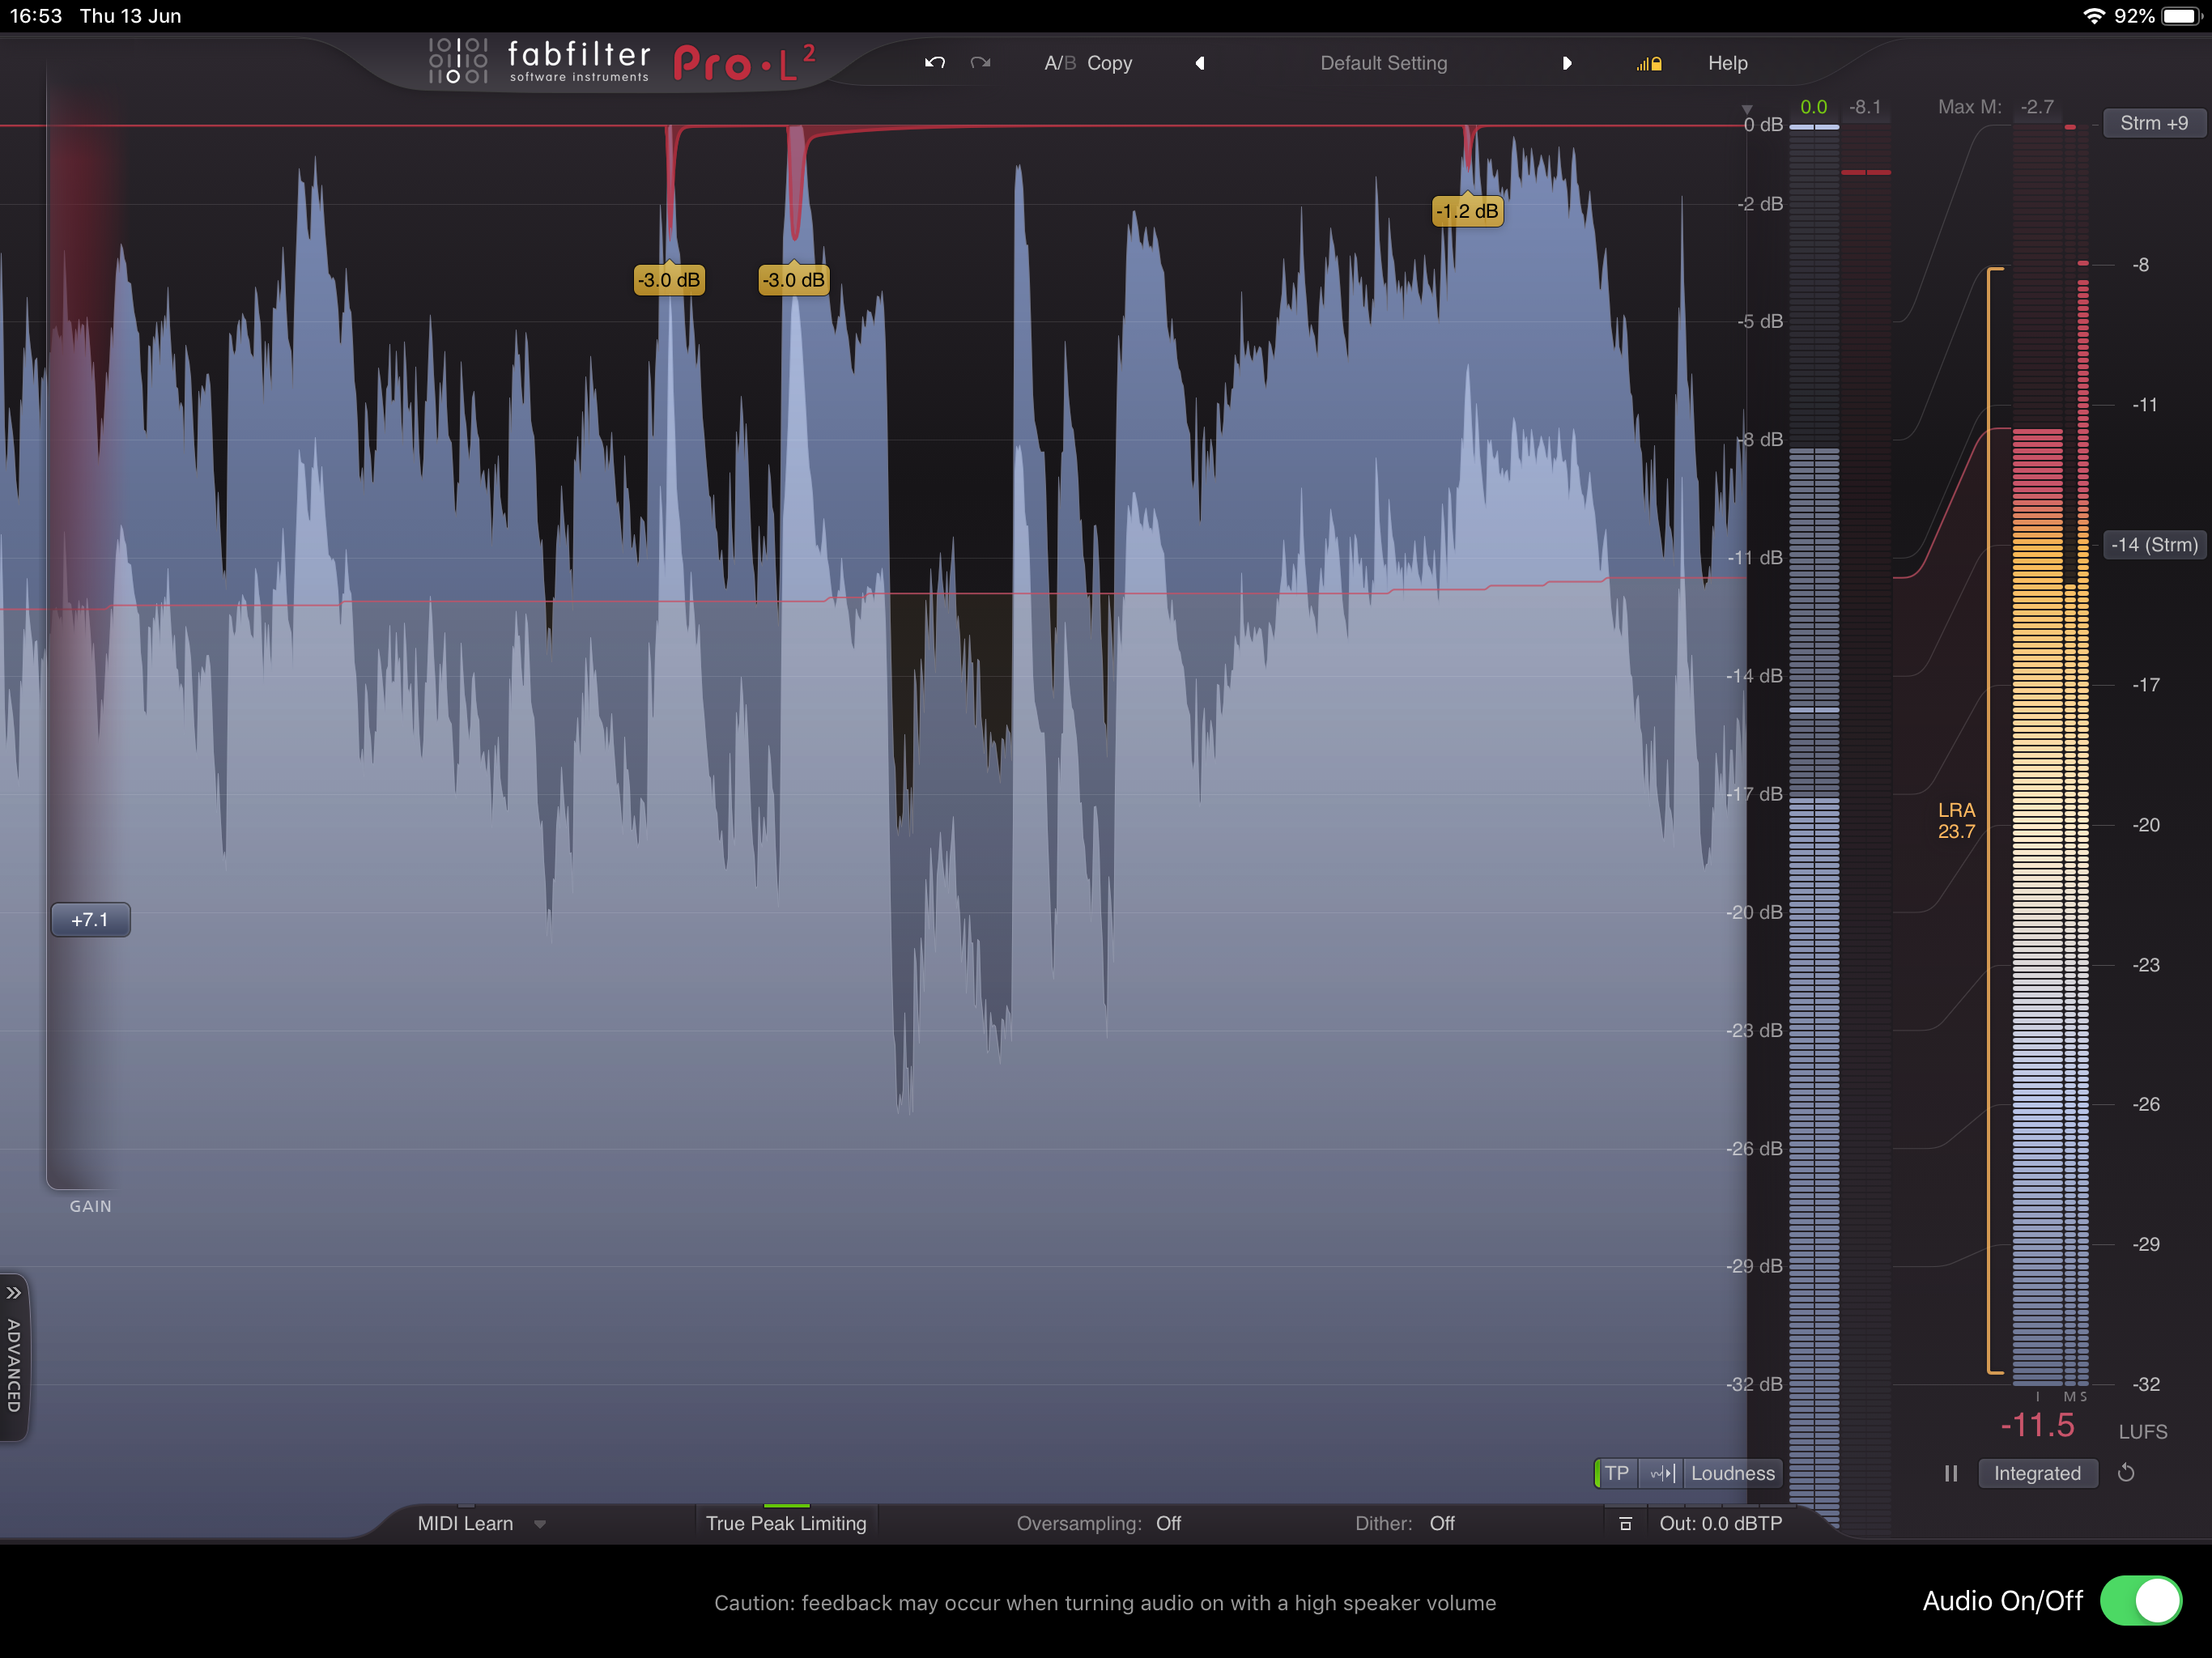
Task: Turn off the Audio On/Off switch
Action: click(x=2140, y=1601)
